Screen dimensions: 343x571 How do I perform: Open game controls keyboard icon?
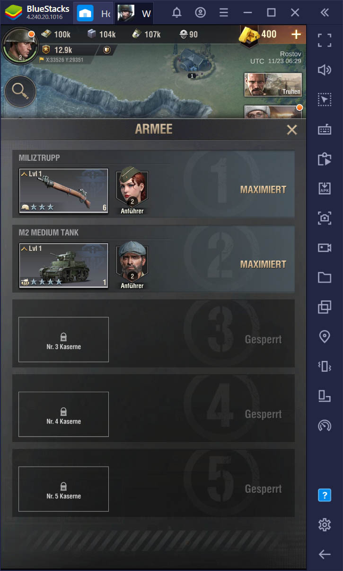325,129
